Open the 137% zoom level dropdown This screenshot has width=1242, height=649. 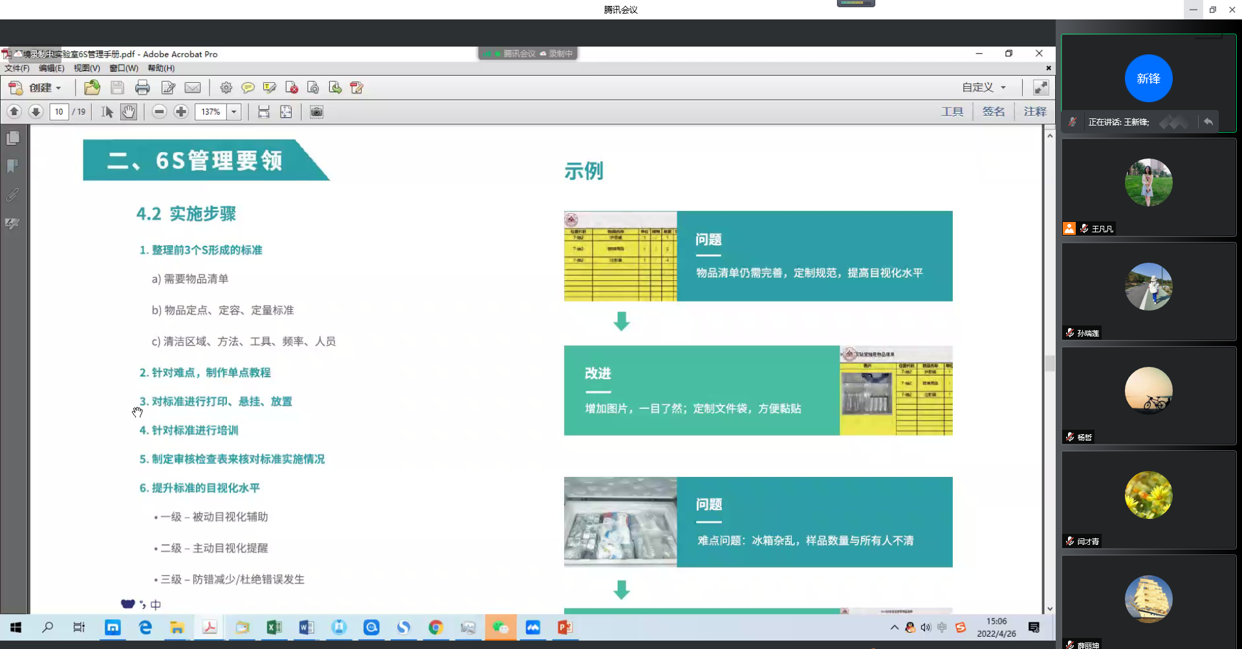point(234,112)
